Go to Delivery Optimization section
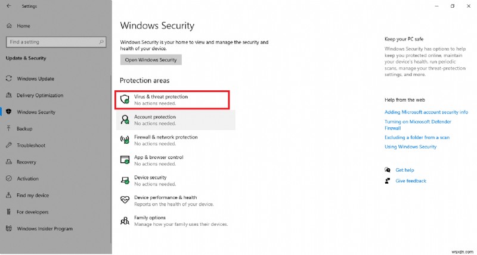 (39, 95)
